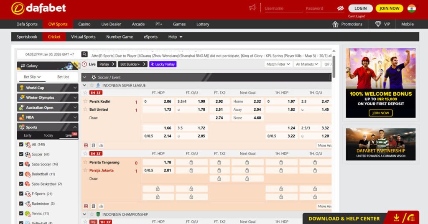Click the Parlay button

(x=107, y=64)
